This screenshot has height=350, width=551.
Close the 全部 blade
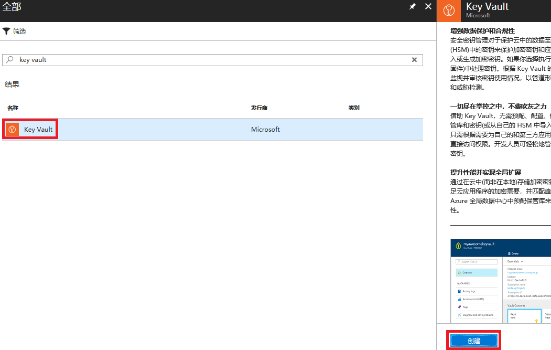pos(428,6)
